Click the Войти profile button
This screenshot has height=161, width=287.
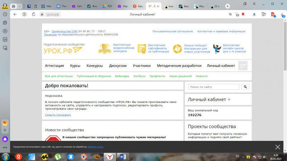tap(5, 6)
